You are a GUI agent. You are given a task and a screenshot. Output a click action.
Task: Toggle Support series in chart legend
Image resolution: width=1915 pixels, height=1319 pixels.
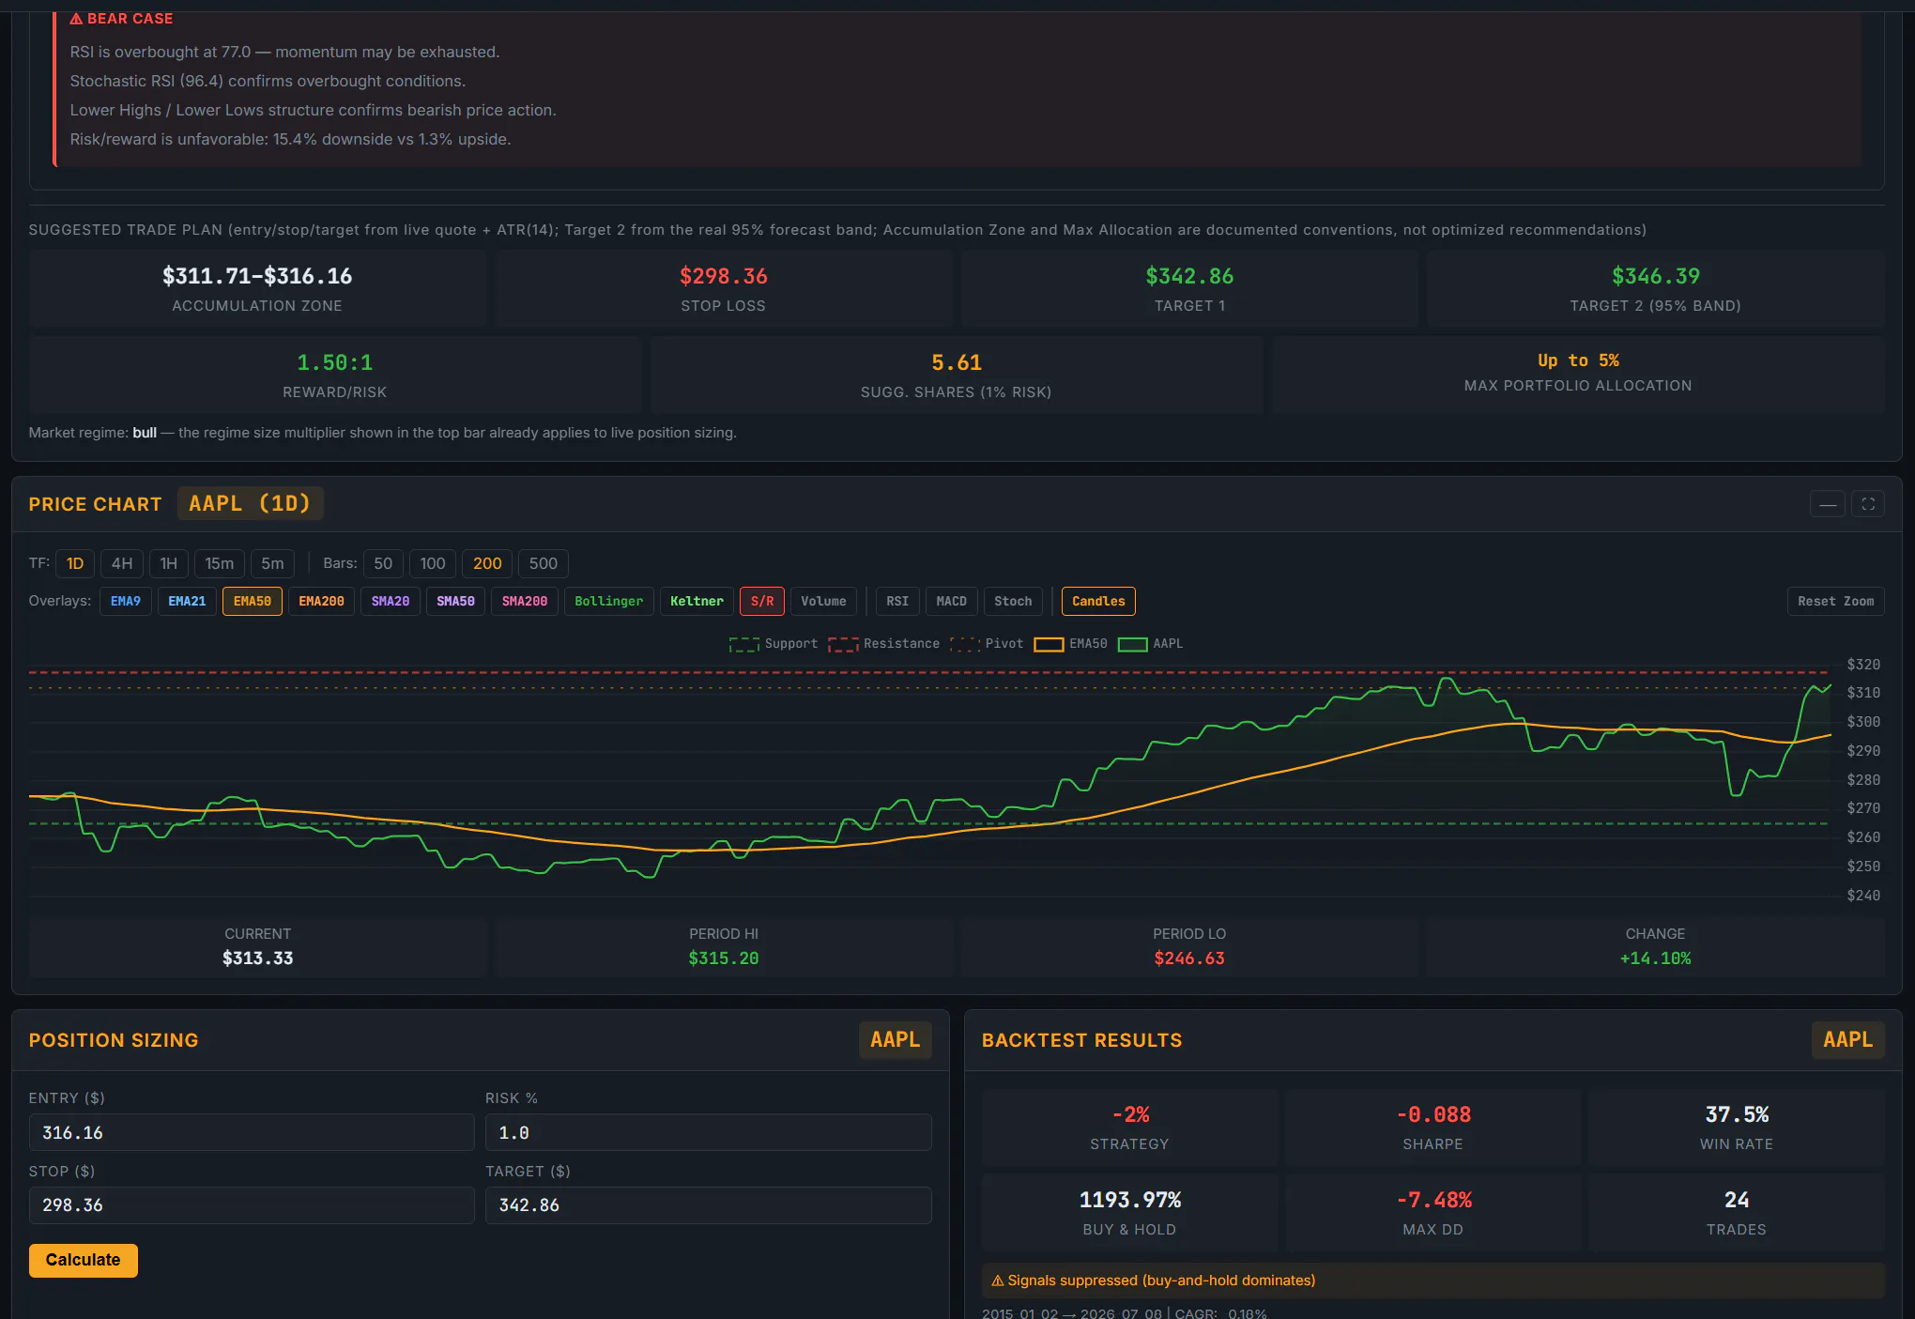(774, 644)
